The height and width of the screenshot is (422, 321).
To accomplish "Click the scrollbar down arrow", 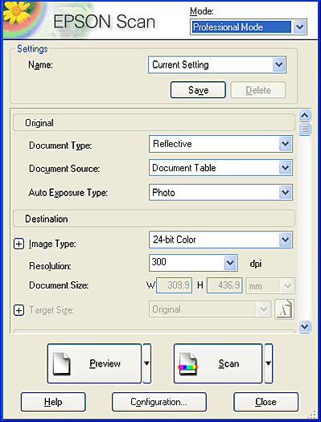I will pos(305,326).
